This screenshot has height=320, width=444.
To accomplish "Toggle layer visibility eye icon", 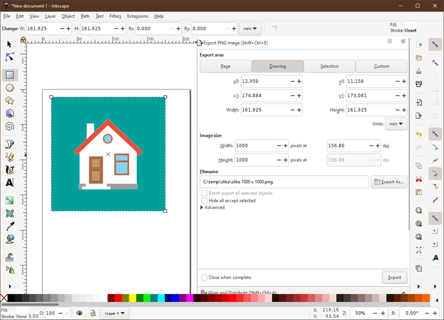I will click(80, 313).
